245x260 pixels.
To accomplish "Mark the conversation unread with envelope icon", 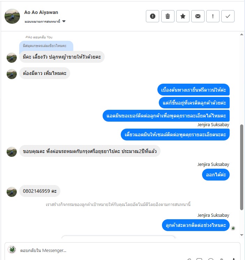I will pos(198,16).
